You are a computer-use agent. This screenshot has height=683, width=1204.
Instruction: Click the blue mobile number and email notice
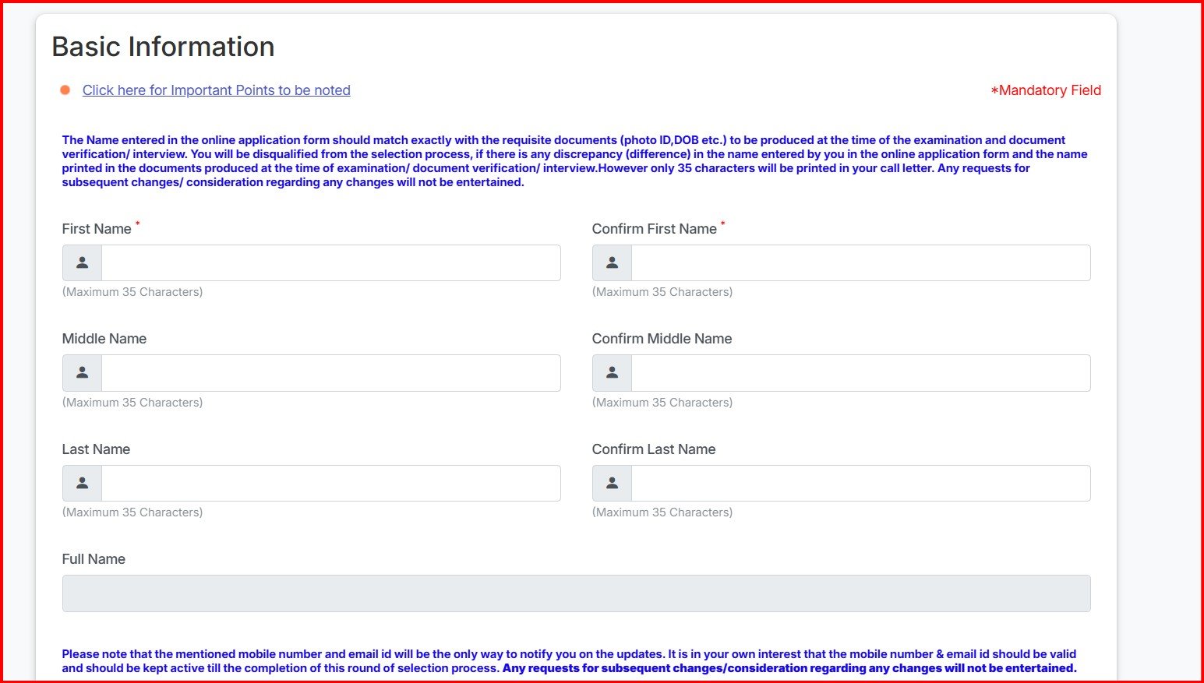[x=570, y=661]
